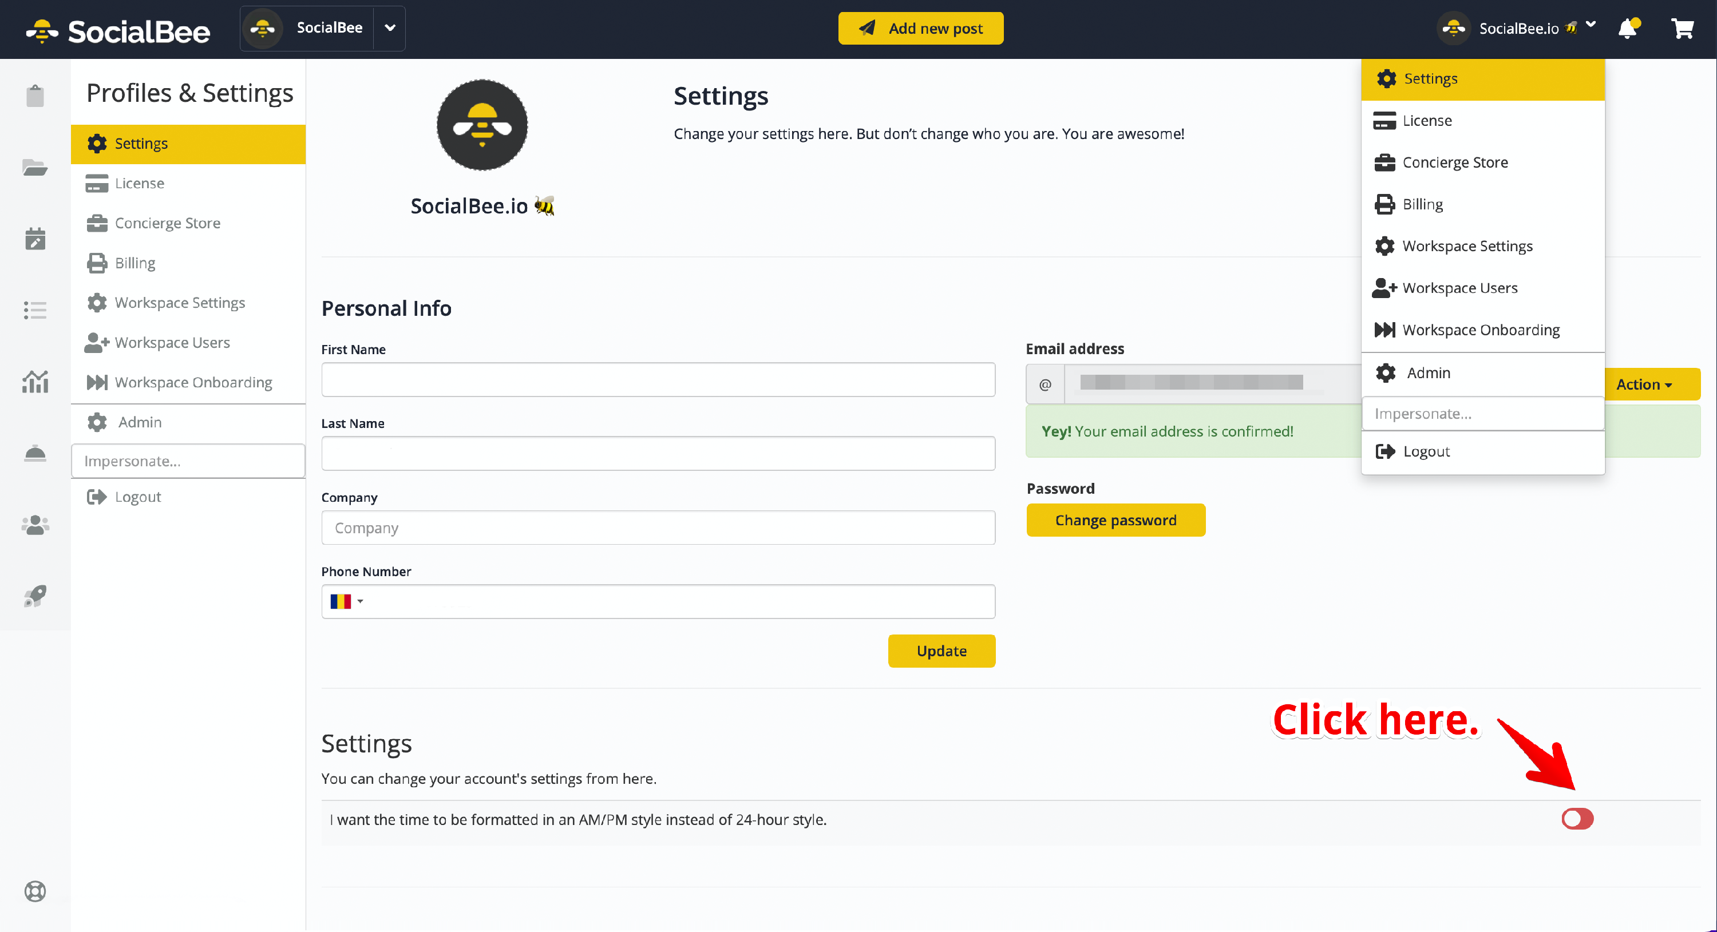Expand the SocialBee workspace switcher chevron
The width and height of the screenshot is (1717, 932).
tap(390, 28)
